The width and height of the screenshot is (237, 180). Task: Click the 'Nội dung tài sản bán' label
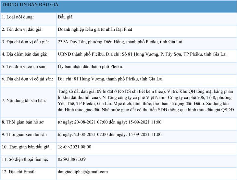click(x=24, y=100)
